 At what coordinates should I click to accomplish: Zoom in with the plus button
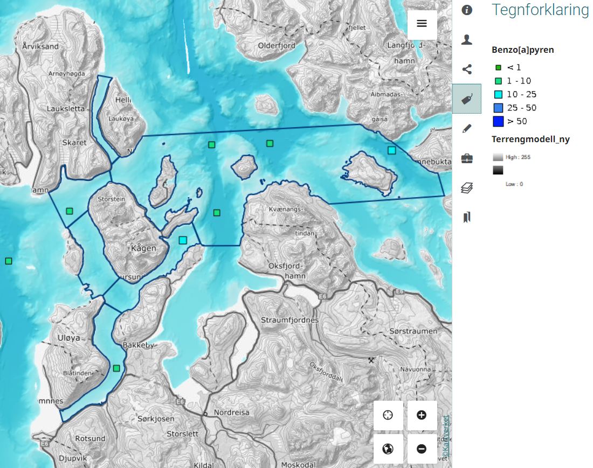pyautogui.click(x=422, y=415)
